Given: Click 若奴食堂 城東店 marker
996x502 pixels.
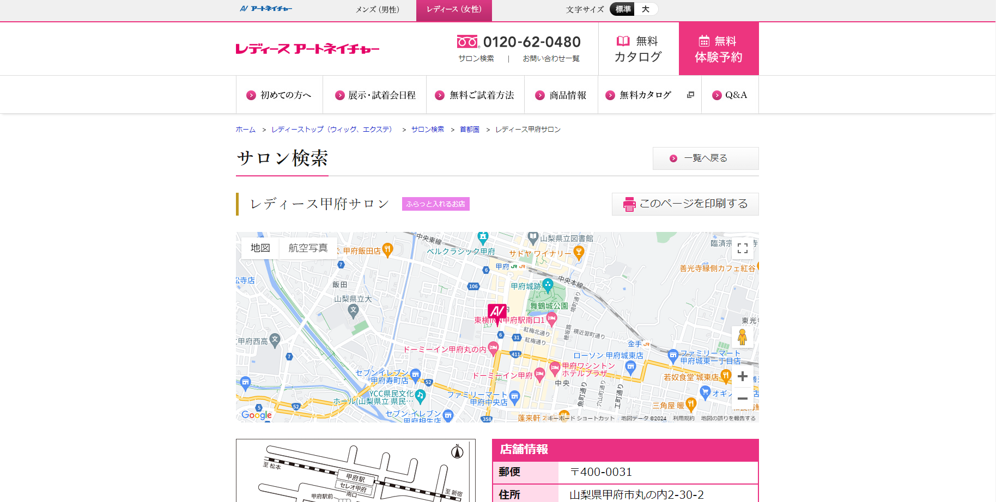Looking at the screenshot, I should 725,375.
